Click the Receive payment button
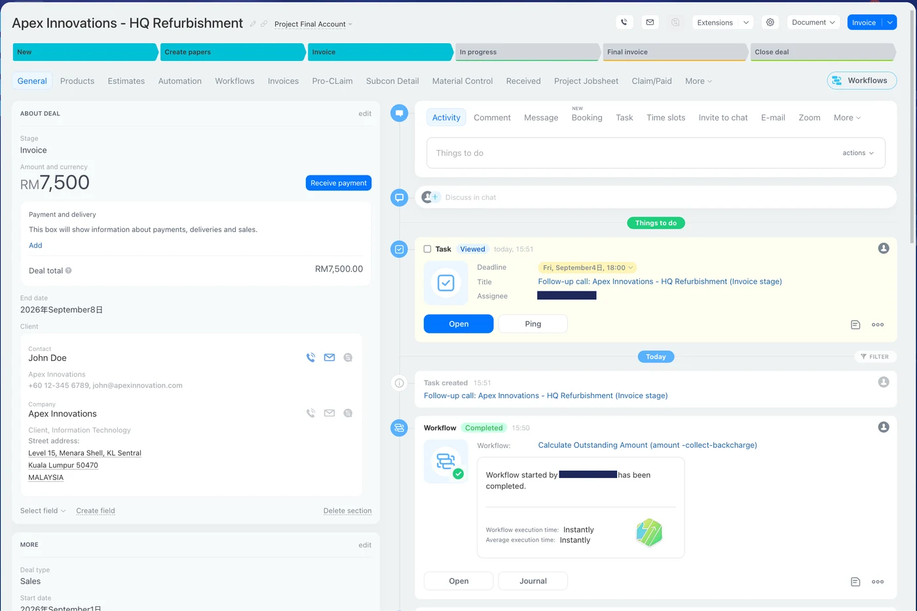This screenshot has width=917, height=611. [x=339, y=183]
